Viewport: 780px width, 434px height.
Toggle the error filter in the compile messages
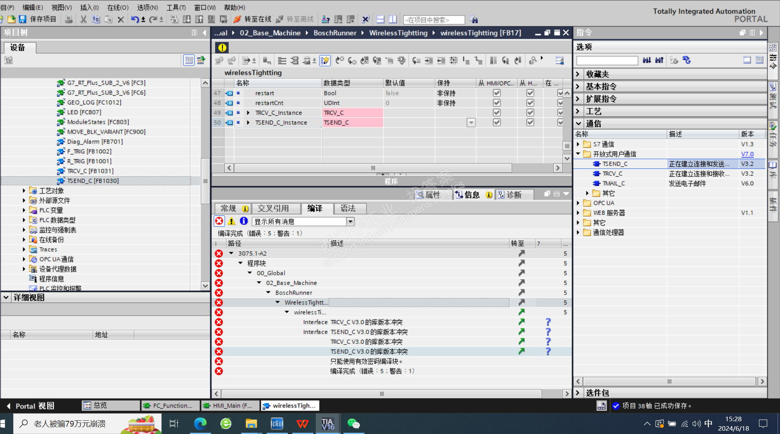(x=219, y=221)
